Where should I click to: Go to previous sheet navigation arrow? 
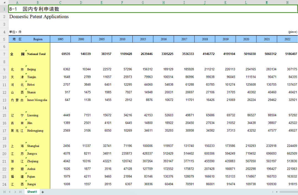coord(10,192)
